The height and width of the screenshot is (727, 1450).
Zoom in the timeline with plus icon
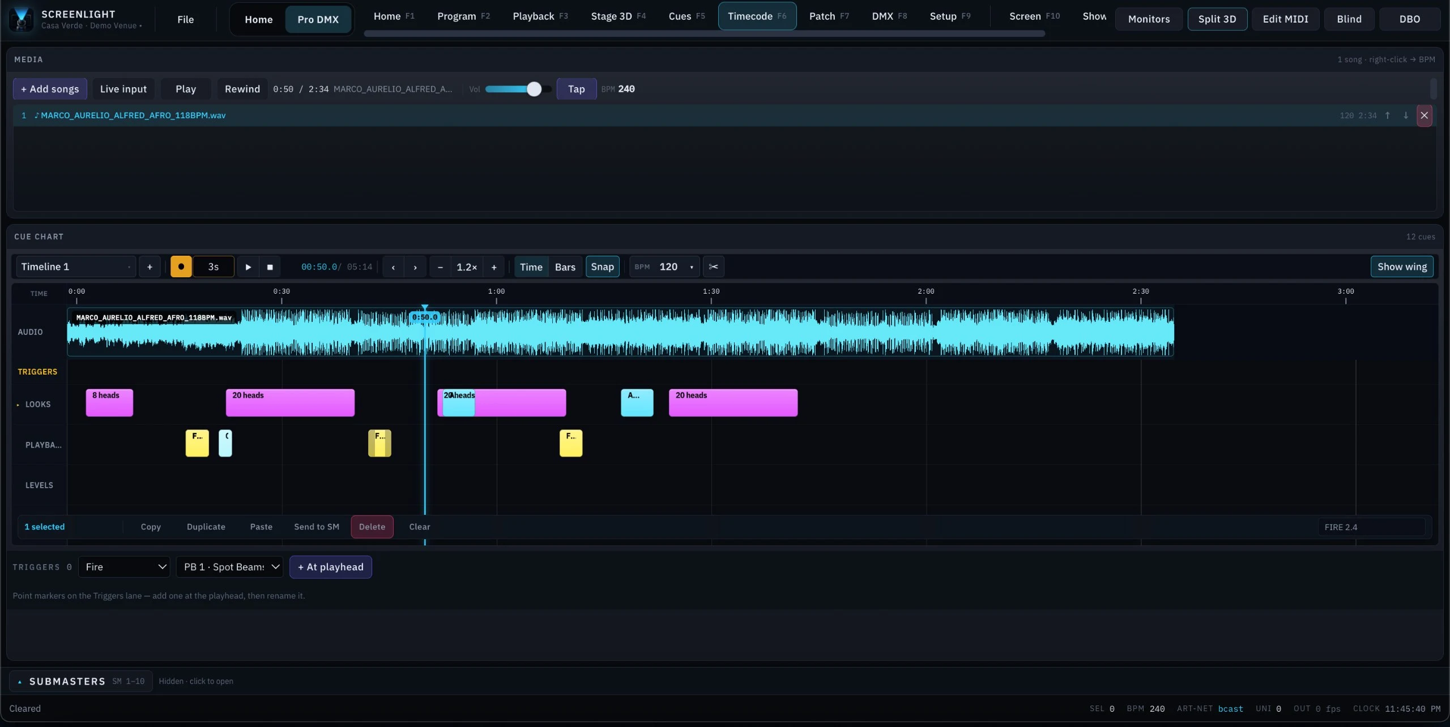point(494,266)
